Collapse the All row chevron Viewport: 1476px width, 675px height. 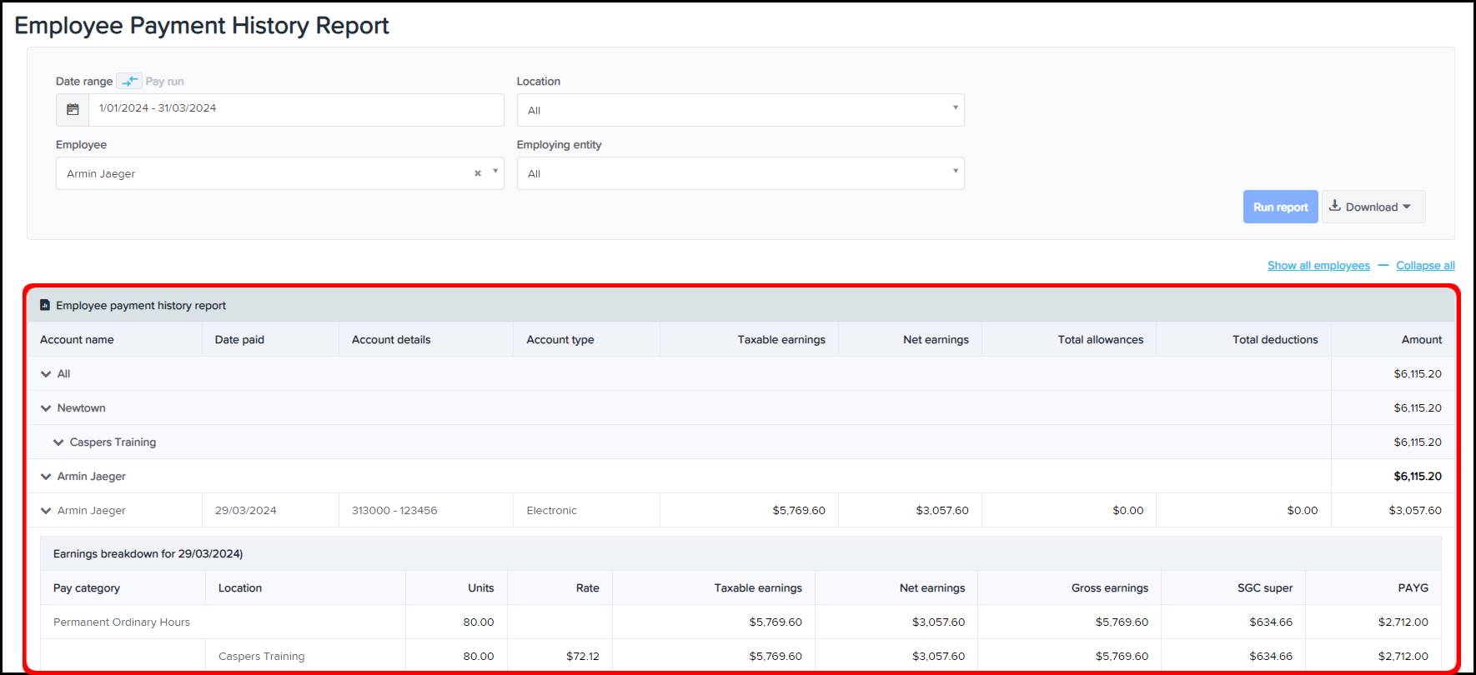pos(46,374)
